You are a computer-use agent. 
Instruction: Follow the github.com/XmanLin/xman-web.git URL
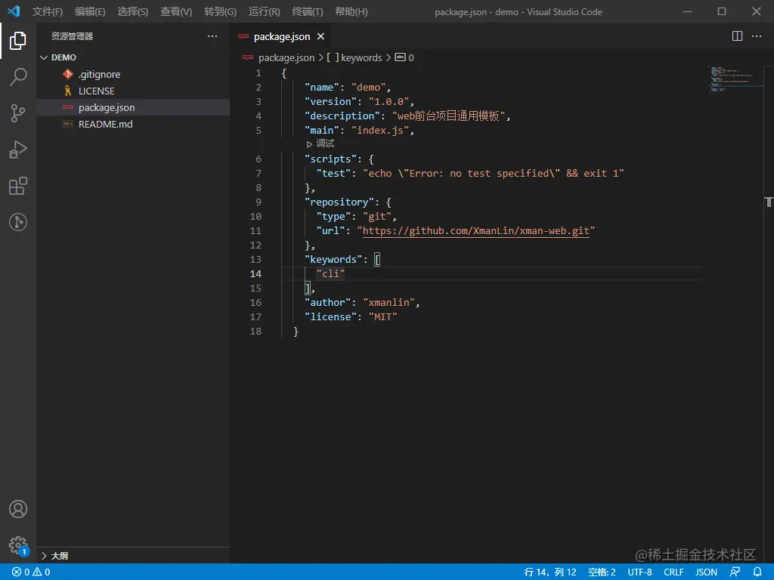coord(476,231)
